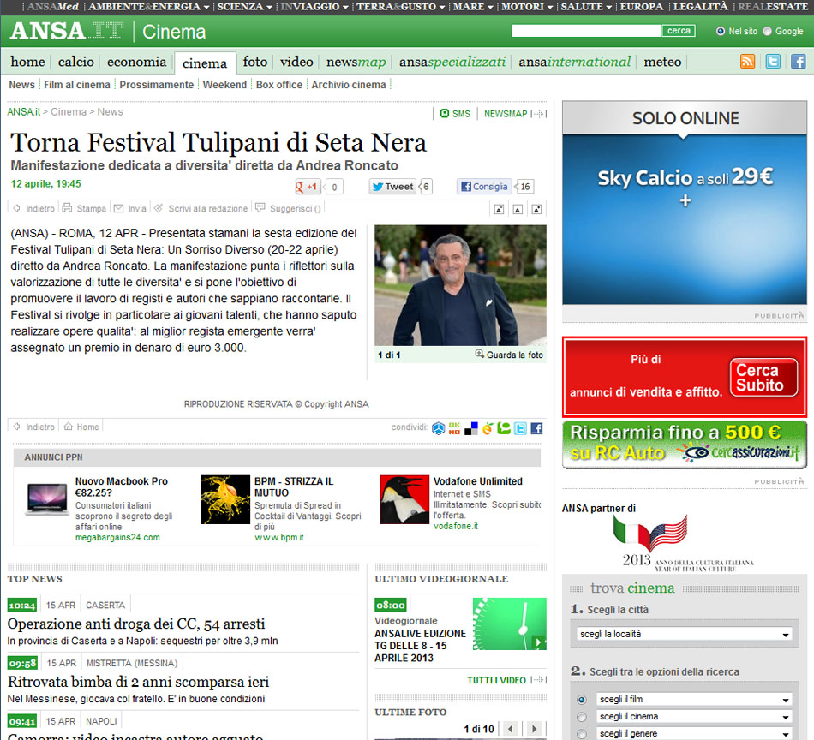The height and width of the screenshot is (740, 814).
Task: Show next photo in Ultime Foto
Action: (534, 729)
